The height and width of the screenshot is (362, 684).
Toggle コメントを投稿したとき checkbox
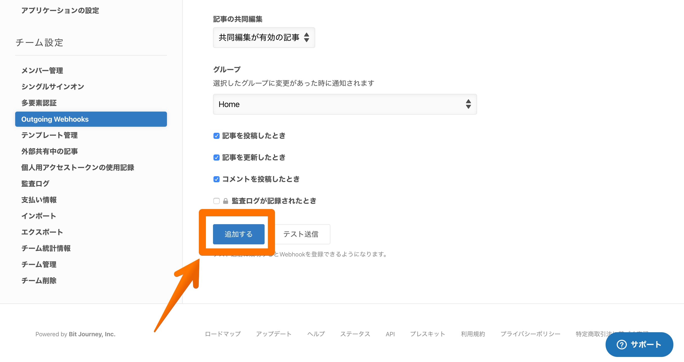coord(216,179)
